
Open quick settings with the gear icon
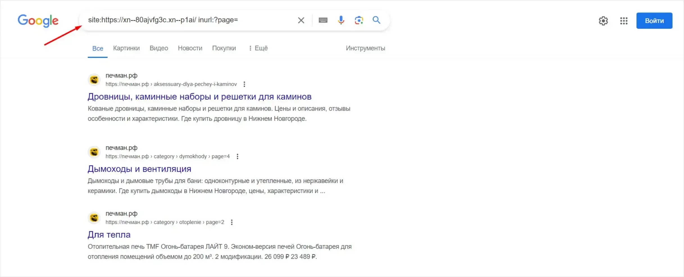point(603,20)
